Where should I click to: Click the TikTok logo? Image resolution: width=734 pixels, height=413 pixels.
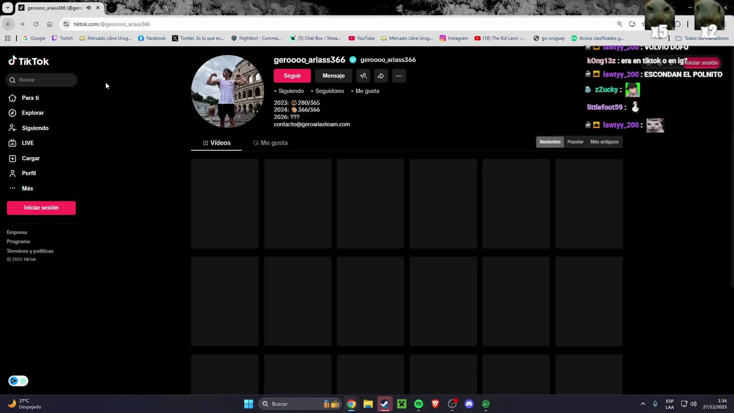coord(29,61)
